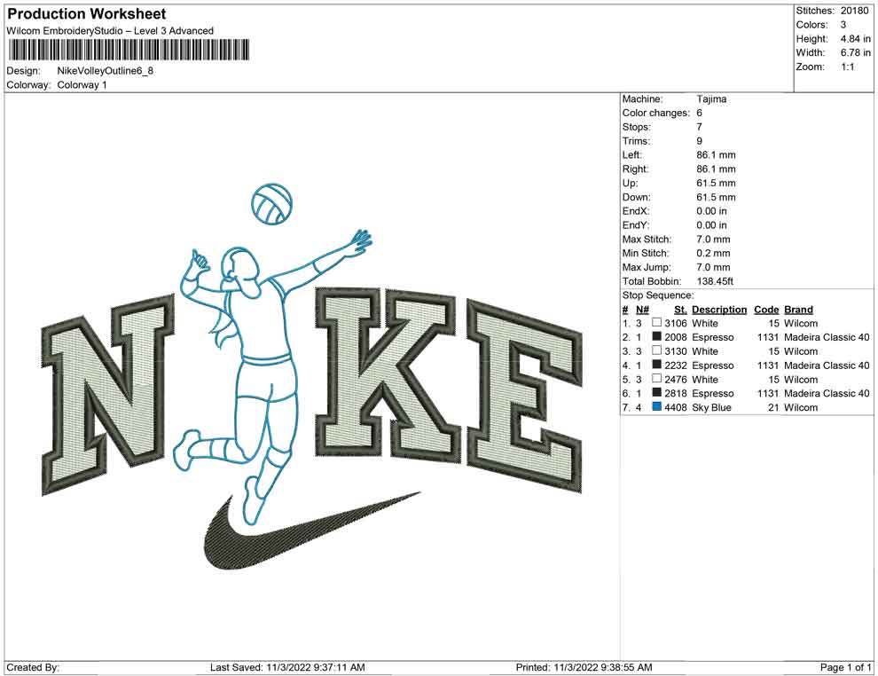Screen dimensions: 878x676
Task: Click the Machine value Tajima
Action: [711, 98]
